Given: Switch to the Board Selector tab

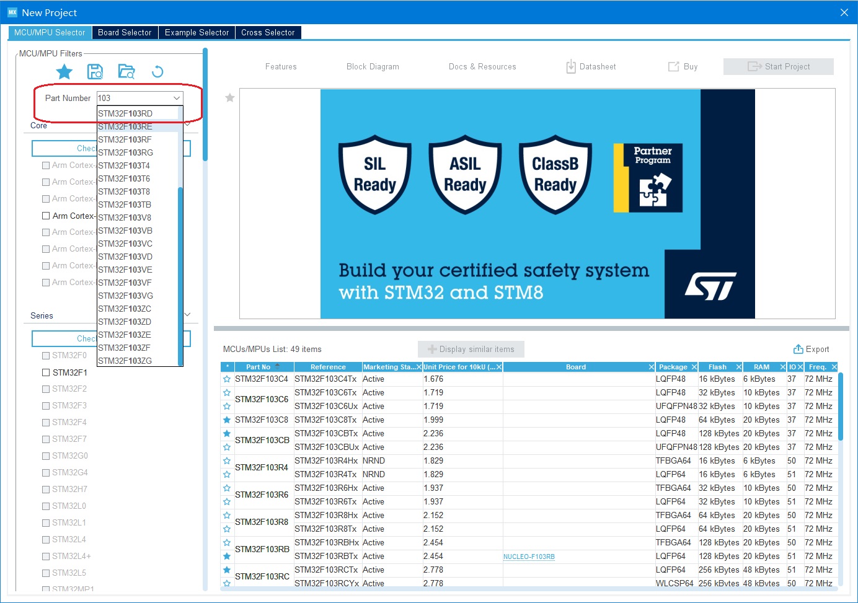Looking at the screenshot, I should pyautogui.click(x=125, y=33).
